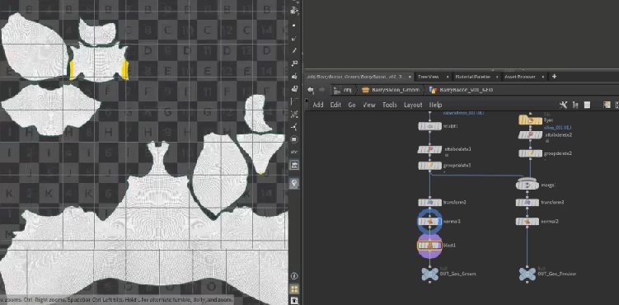Switch to the Material Palette tab

pyautogui.click(x=472, y=77)
